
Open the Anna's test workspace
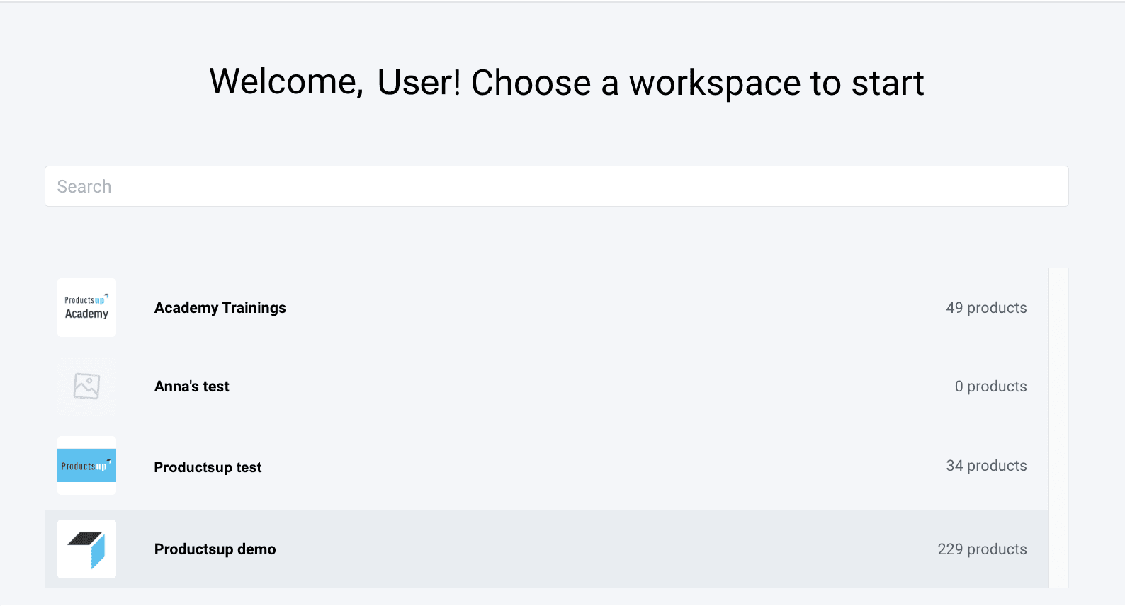(x=191, y=387)
